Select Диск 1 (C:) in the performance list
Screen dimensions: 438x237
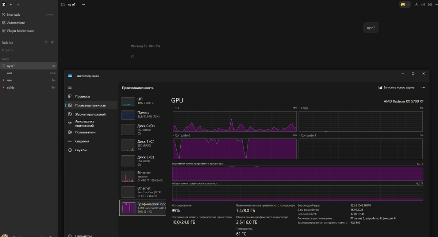tap(142, 145)
